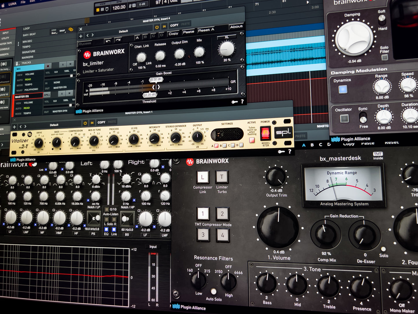The height and width of the screenshot is (314, 418).
Task: Toggle the ACTIVE button on Vitalizer
Action: 252,140
